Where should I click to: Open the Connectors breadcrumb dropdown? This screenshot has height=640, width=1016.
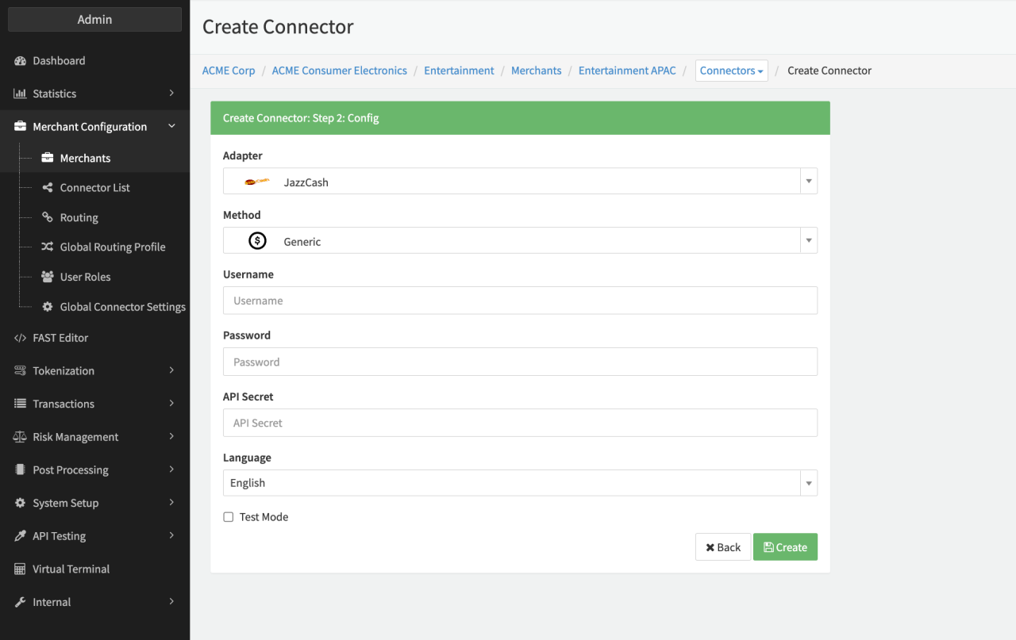[x=731, y=71]
